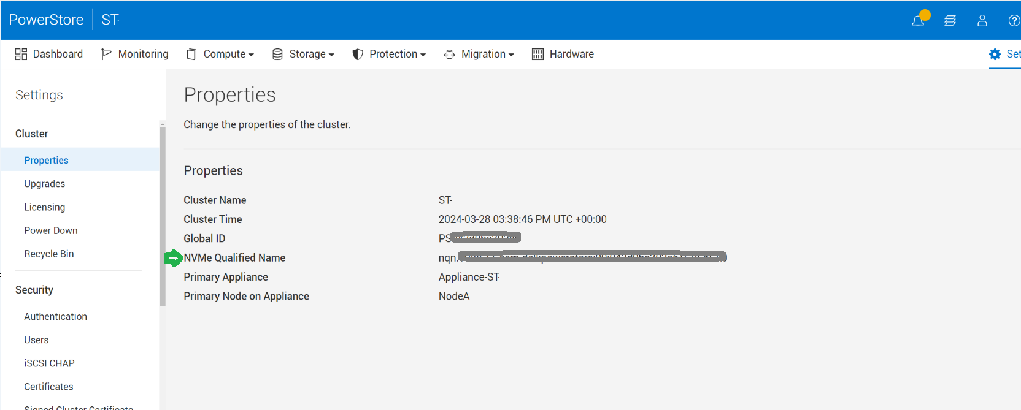The image size is (1021, 410).
Task: Open Licensing in the settings sidebar
Action: [44, 207]
